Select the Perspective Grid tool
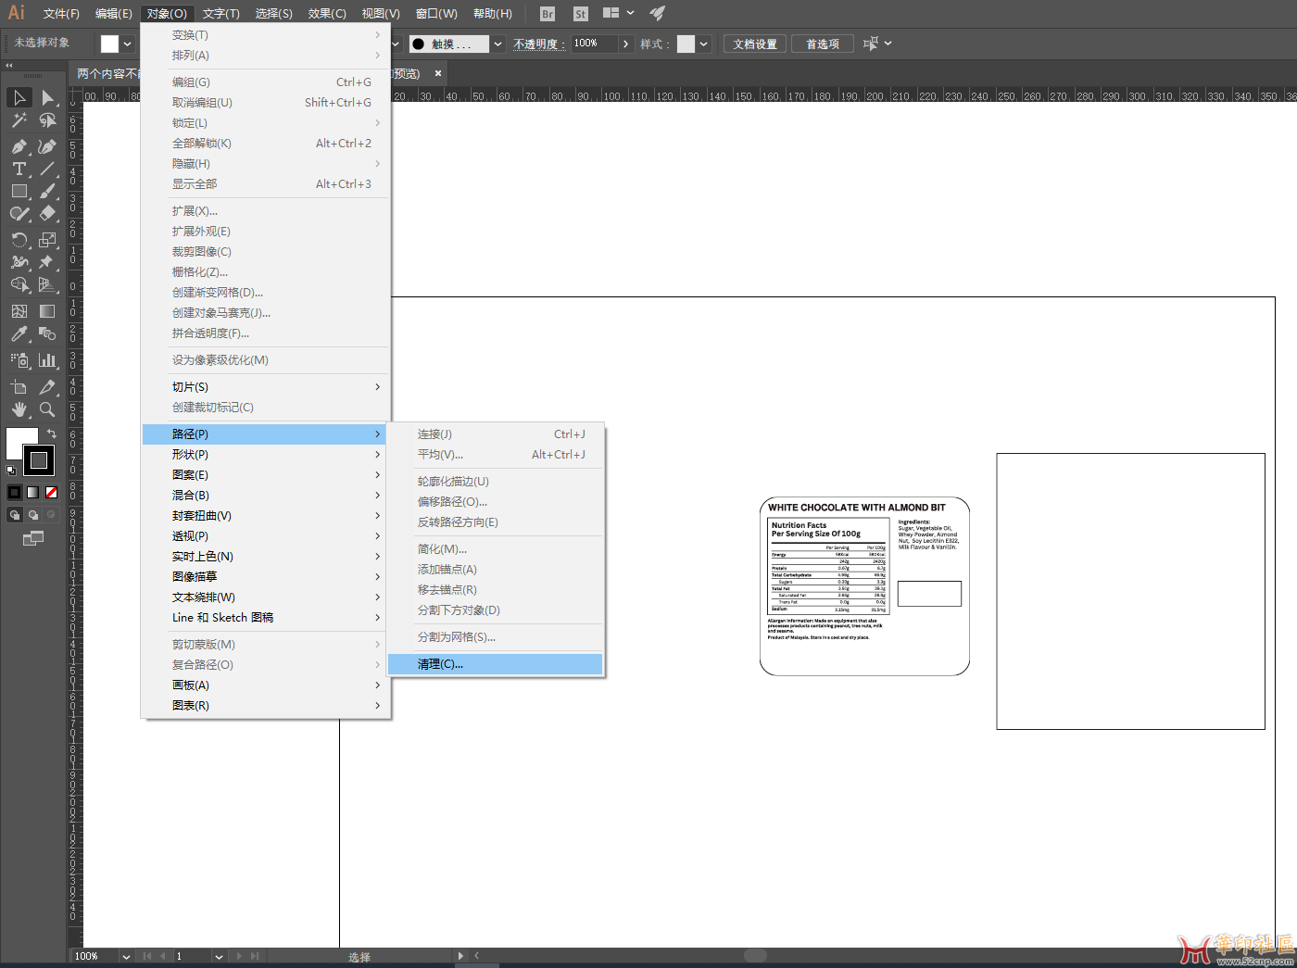Image resolution: width=1297 pixels, height=968 pixels. (47, 284)
